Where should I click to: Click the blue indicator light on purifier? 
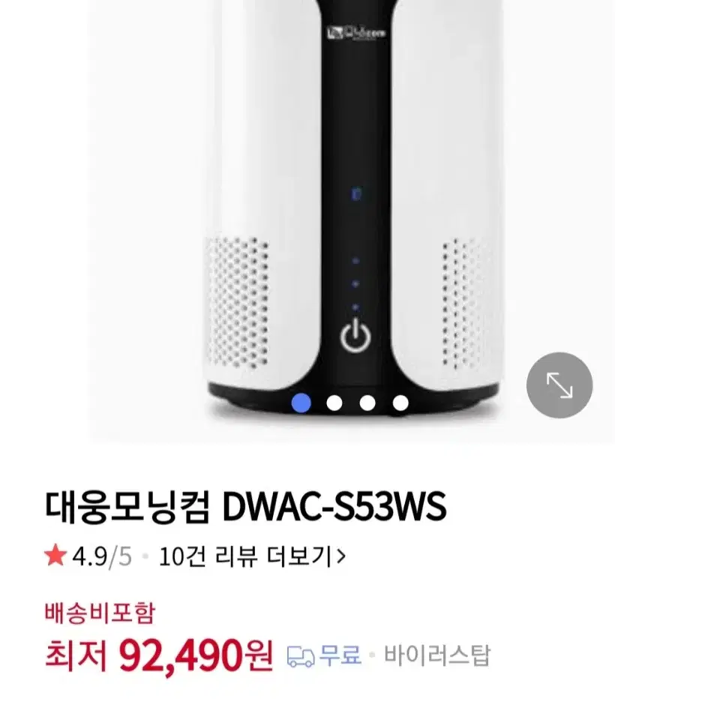356,193
